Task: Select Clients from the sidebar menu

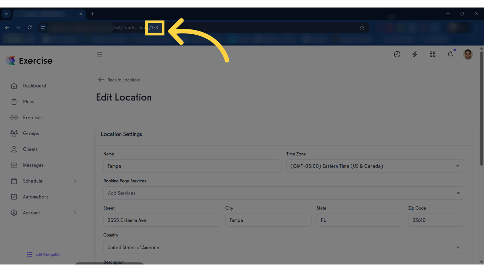Action: coord(30,149)
